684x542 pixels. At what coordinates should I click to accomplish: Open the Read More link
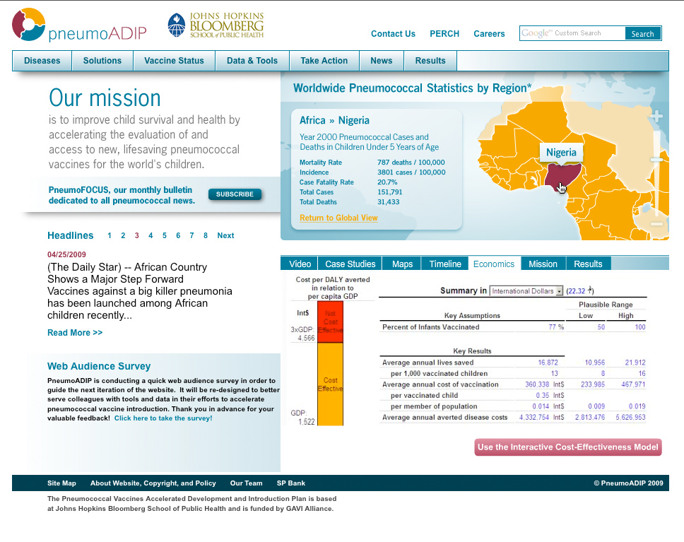tap(75, 333)
